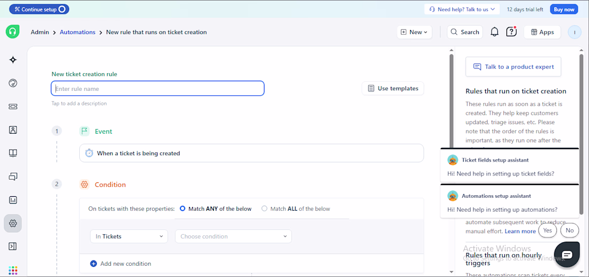Screen dimensions: 589x277
Task: Expand the In Tickets dropdown
Action: point(129,236)
